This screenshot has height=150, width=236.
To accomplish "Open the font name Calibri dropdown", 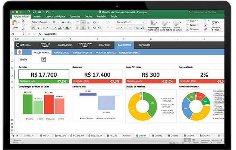I will coord(50,22).
